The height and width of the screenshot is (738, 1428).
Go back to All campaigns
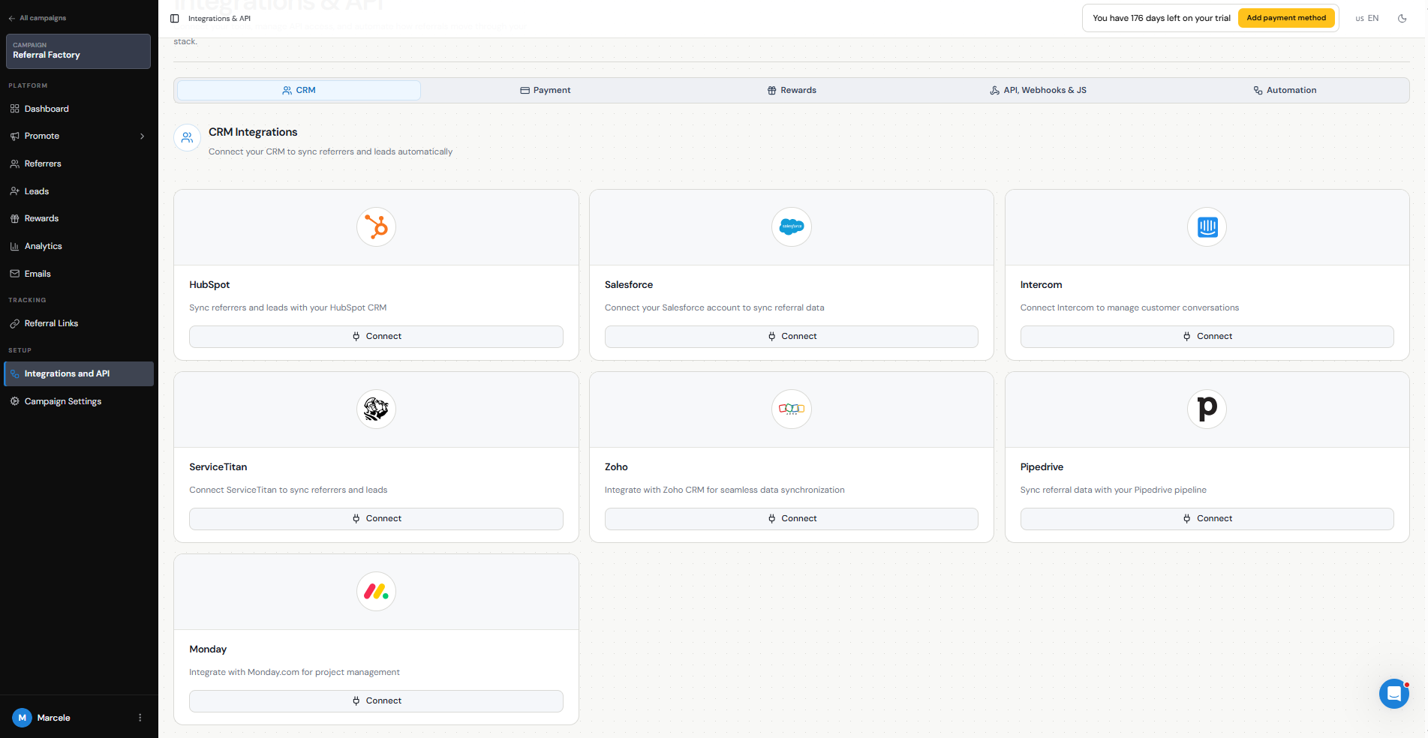pyautogui.click(x=38, y=18)
